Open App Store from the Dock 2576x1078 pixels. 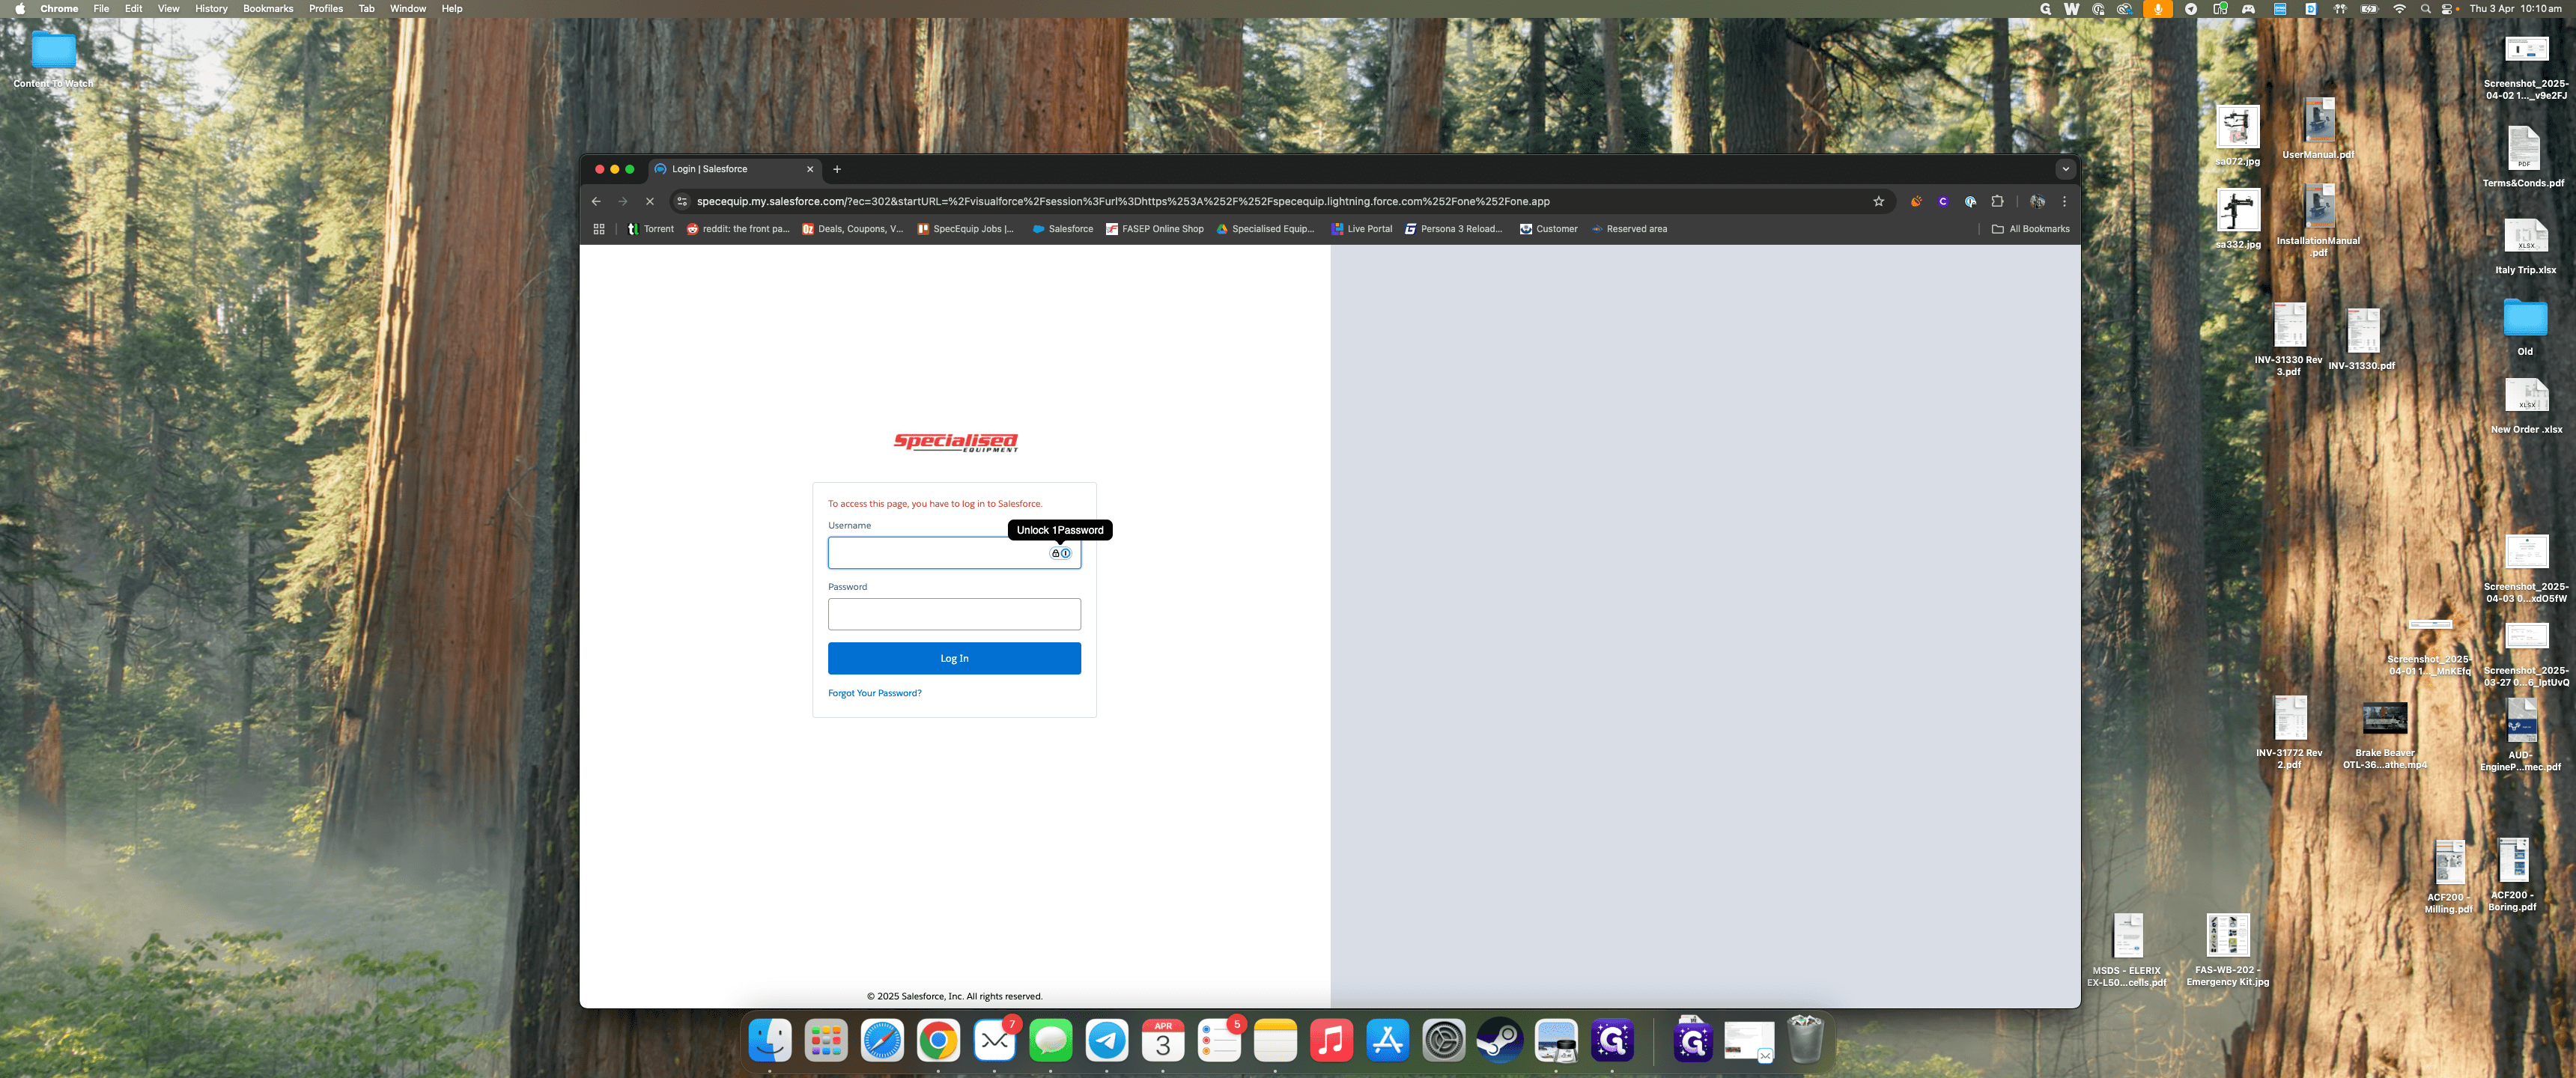1388,1040
